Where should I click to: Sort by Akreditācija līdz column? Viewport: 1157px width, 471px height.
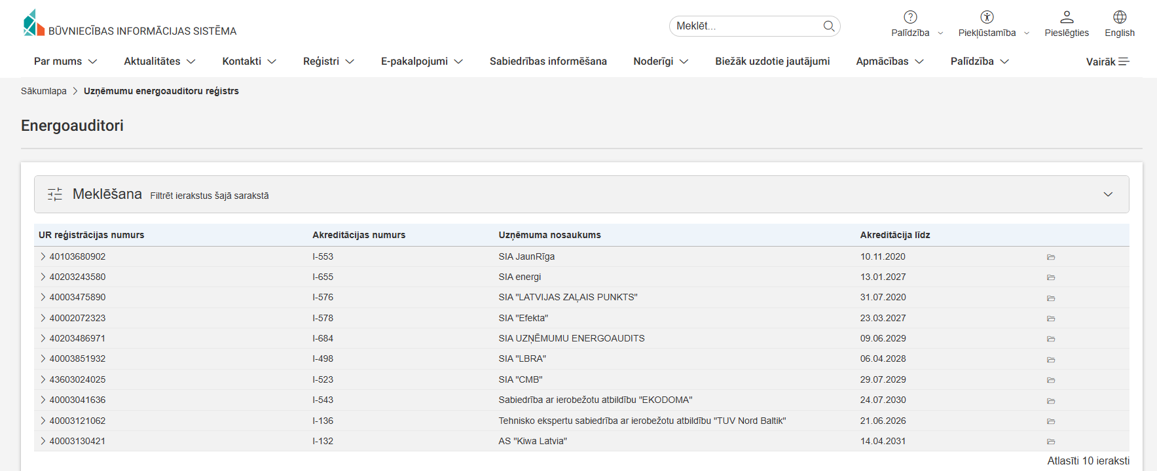(895, 235)
